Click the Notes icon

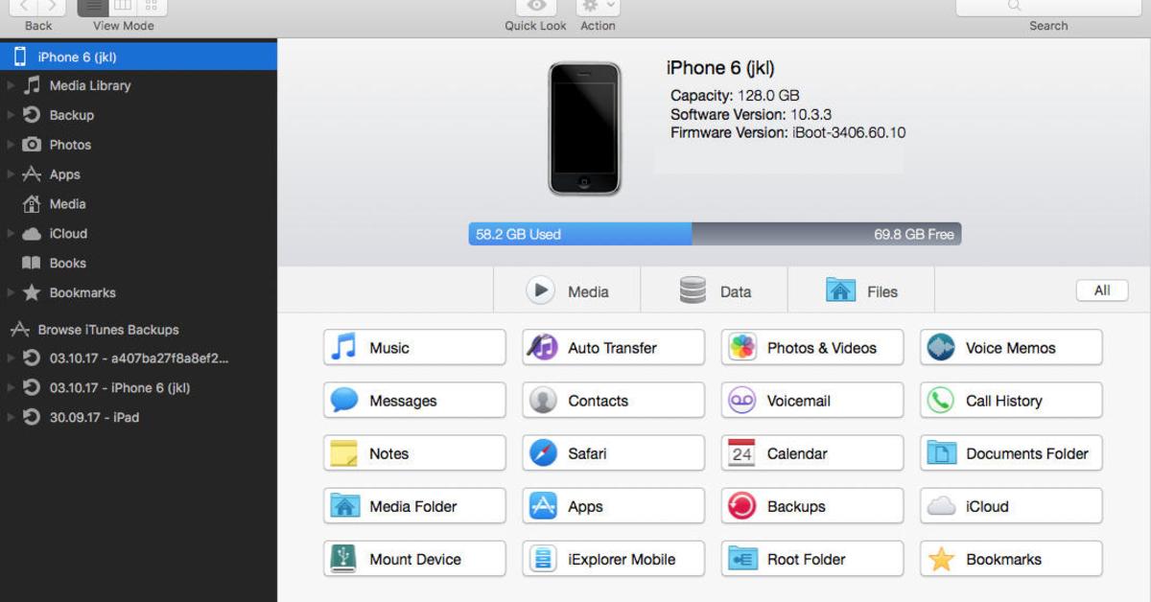click(344, 453)
